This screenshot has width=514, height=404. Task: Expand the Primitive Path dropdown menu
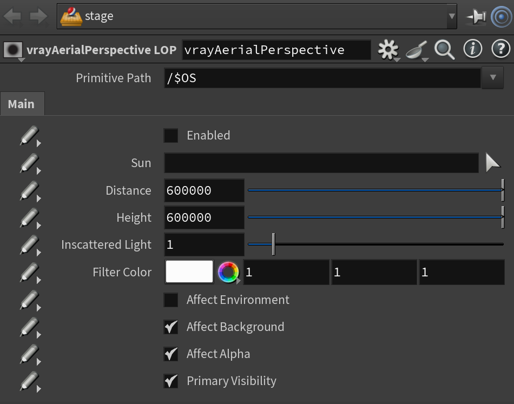click(492, 78)
